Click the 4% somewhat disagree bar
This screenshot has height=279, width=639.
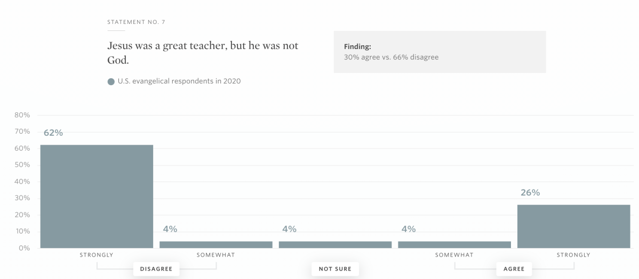(216, 244)
